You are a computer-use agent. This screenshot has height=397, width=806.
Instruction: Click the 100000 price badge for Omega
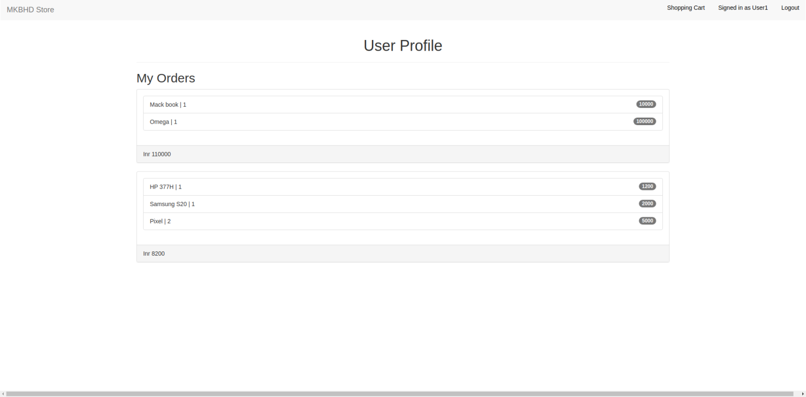click(645, 121)
